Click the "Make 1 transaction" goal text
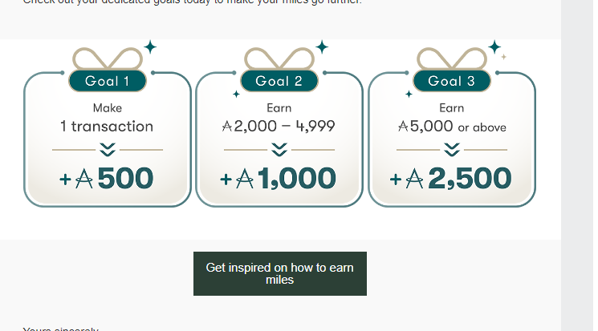 point(107,118)
